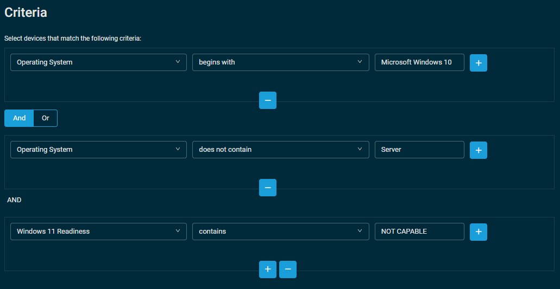Click chevron arrow of contains dropdown
560x289 pixels.
coord(360,231)
